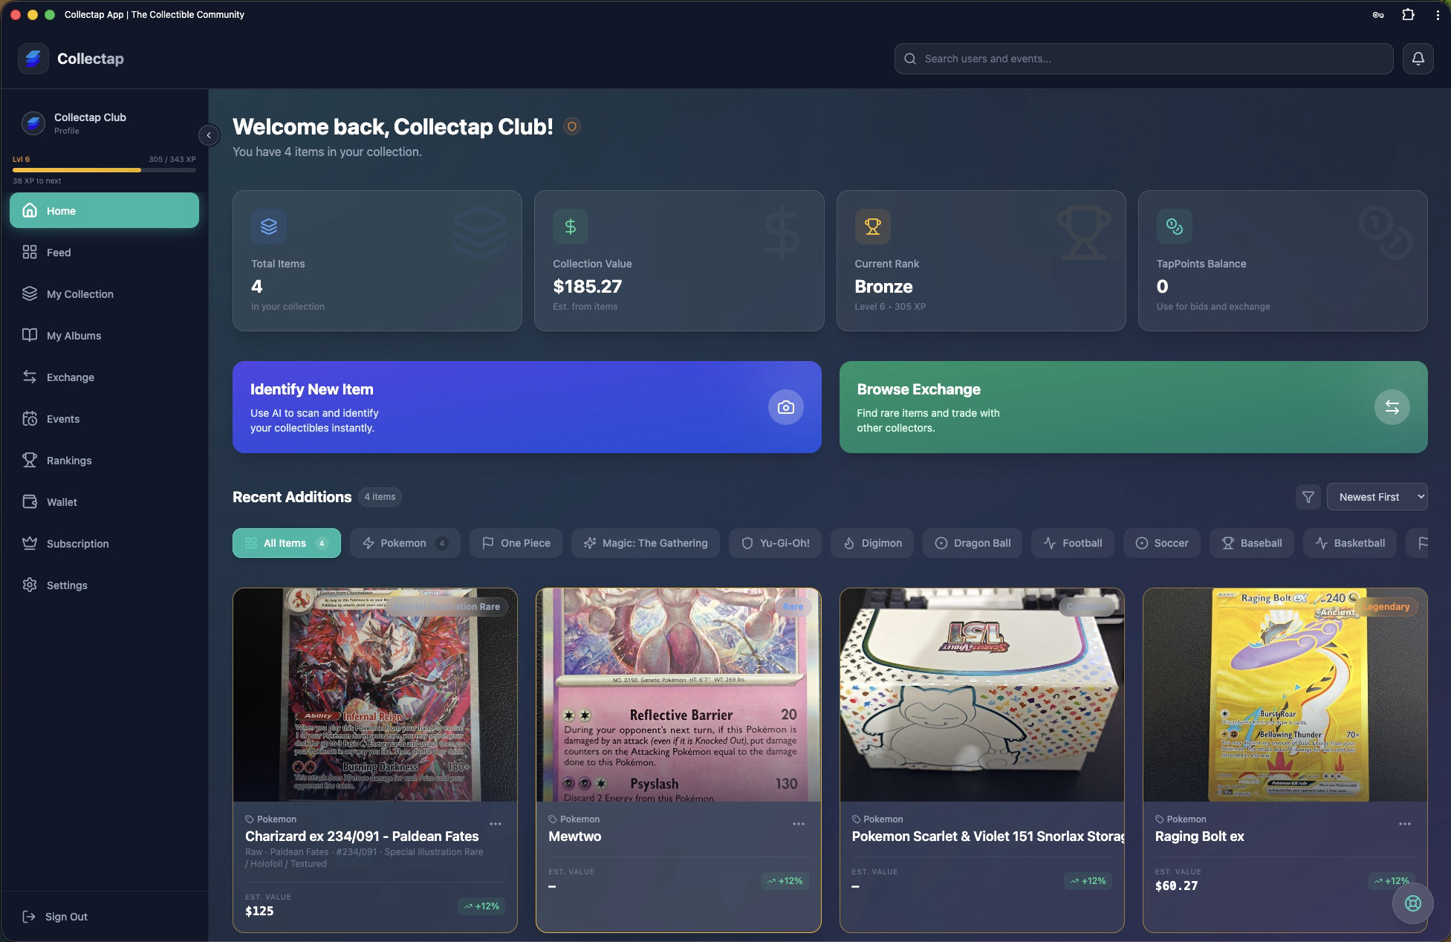Open the help lifebuoy floating button
This screenshot has height=942, width=1451.
[x=1412, y=903]
